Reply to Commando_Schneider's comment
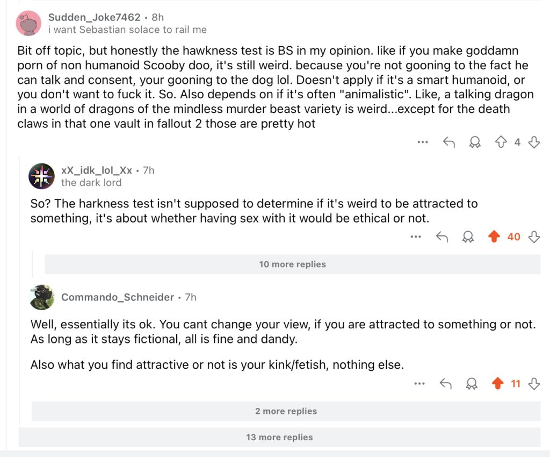 [445, 384]
